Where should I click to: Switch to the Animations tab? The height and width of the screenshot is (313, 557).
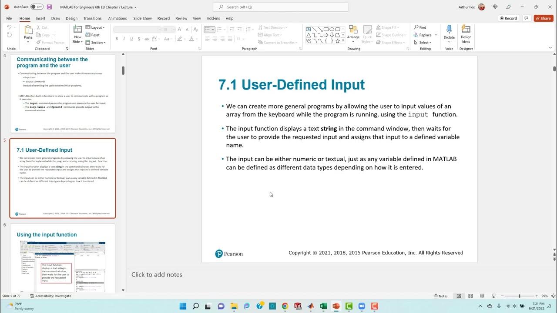tap(117, 18)
